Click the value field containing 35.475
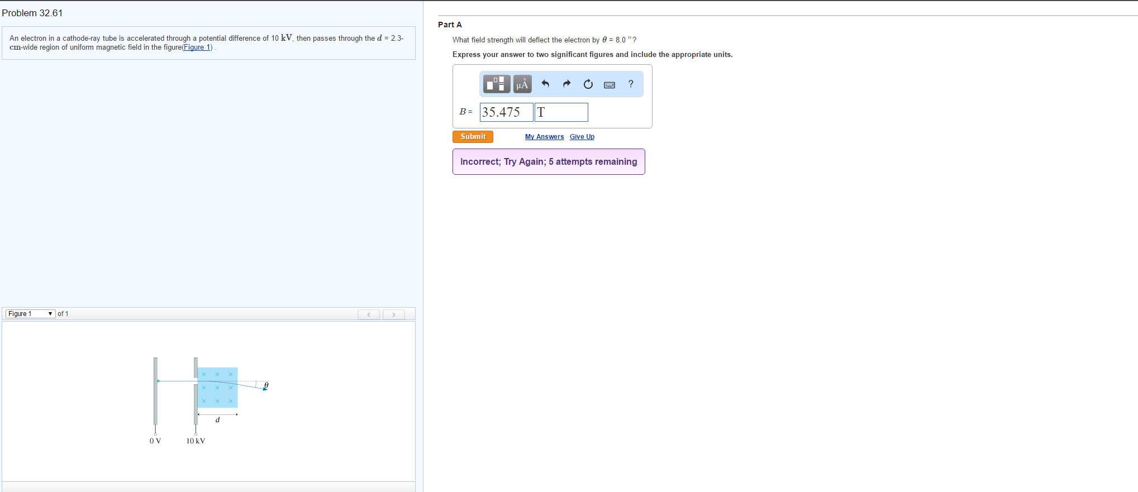1138x492 pixels. point(506,112)
